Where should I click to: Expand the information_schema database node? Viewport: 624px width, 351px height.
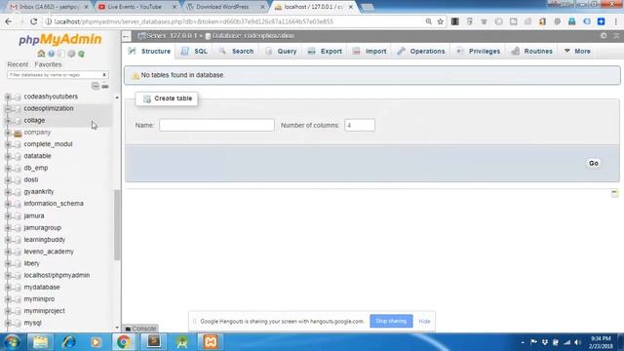coord(8,204)
